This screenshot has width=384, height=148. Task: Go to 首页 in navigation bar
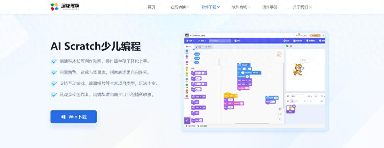click(151, 7)
